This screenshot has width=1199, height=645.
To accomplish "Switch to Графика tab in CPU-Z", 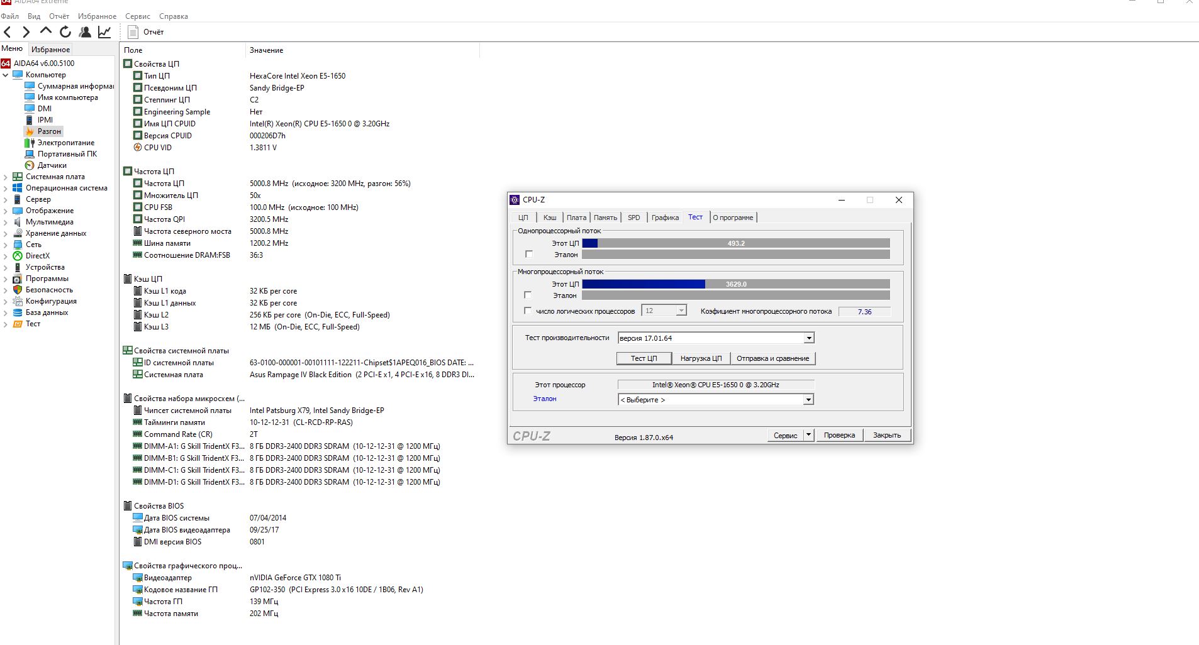I will (665, 218).
